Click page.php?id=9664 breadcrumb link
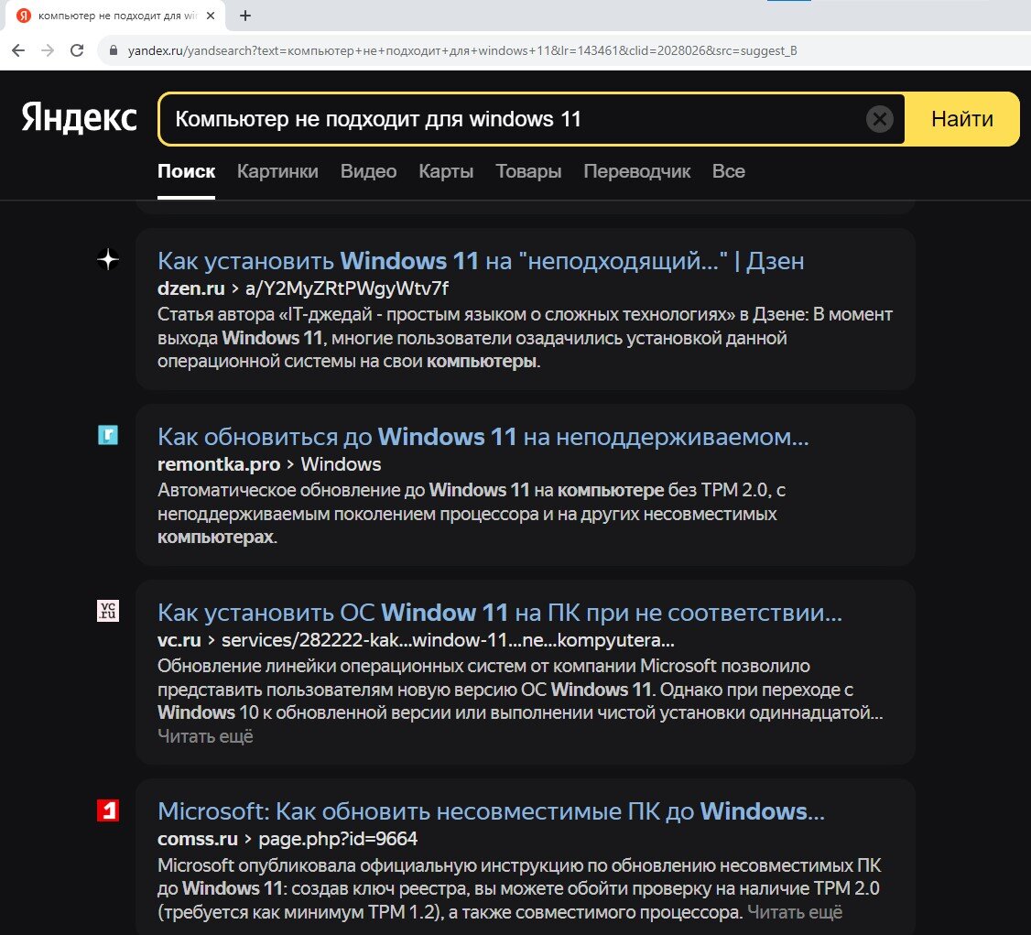The width and height of the screenshot is (1031, 935). click(x=338, y=839)
